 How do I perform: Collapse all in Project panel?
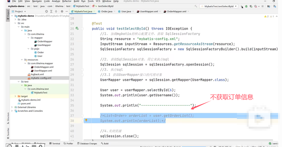click(56, 11)
